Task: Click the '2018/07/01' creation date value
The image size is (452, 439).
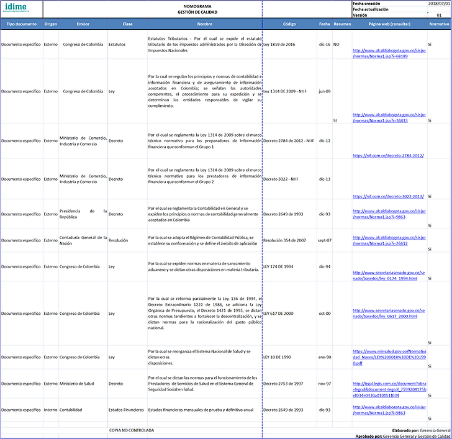Action: 439,4
